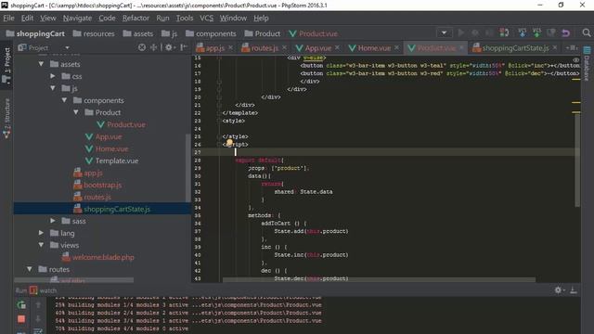Hide the Run panel with download-arrow icon
The height and width of the screenshot is (334, 594).
pos(574,290)
